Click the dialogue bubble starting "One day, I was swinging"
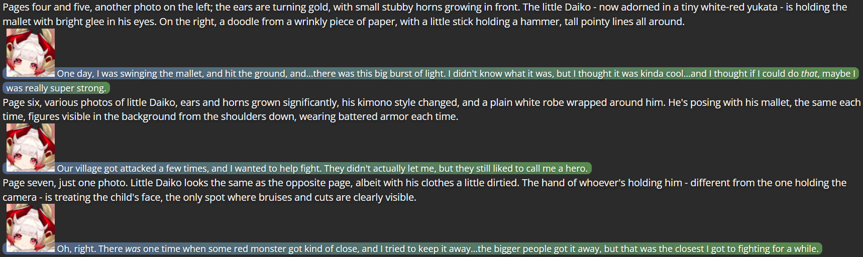The image size is (863, 257). (x=352, y=74)
